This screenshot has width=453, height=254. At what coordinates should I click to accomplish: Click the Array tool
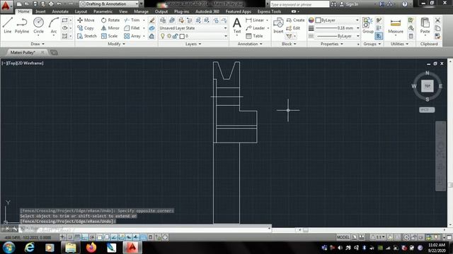tap(132, 36)
